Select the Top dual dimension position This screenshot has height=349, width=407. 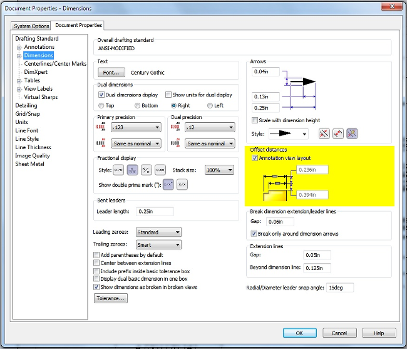click(101, 105)
